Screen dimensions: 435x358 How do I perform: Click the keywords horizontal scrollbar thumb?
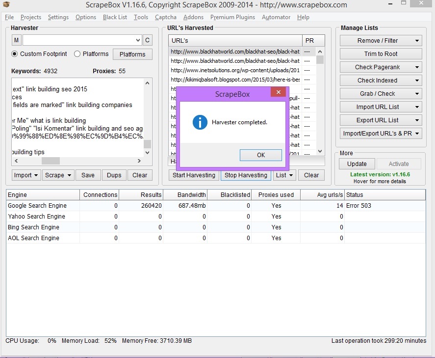click(51, 161)
